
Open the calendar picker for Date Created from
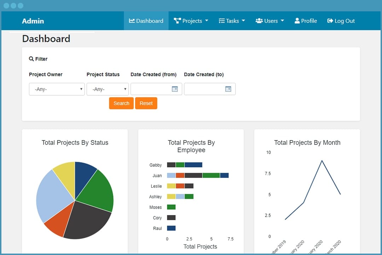(x=175, y=89)
